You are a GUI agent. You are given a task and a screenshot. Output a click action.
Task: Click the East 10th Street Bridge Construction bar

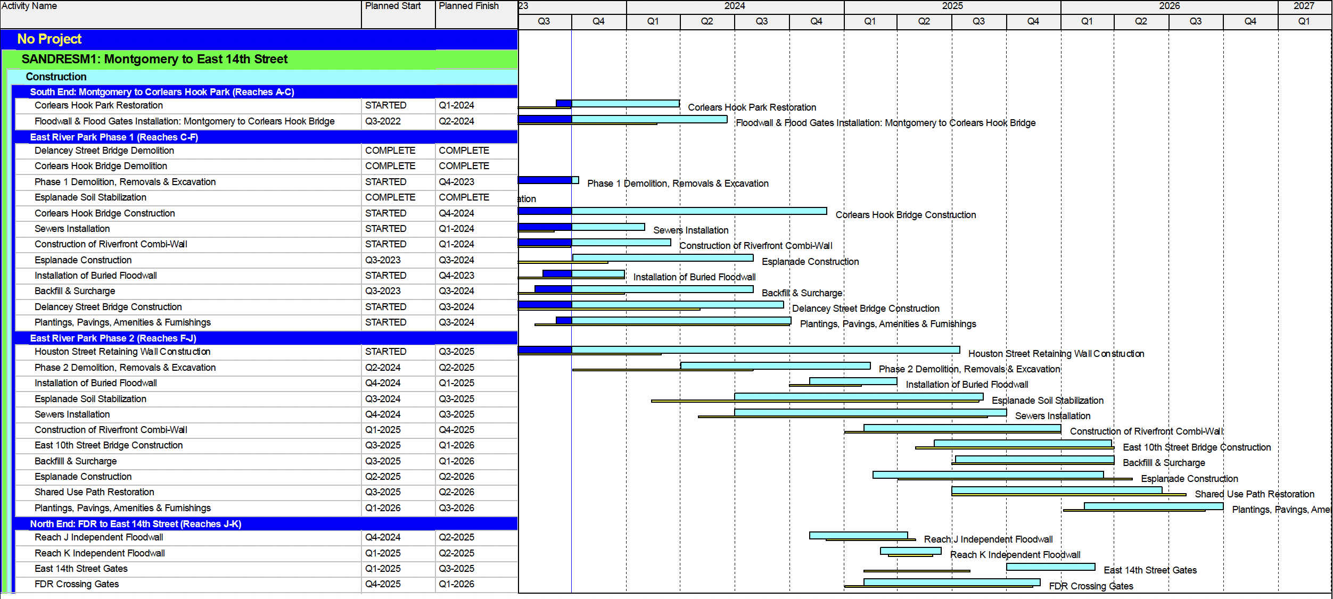pos(1023,443)
